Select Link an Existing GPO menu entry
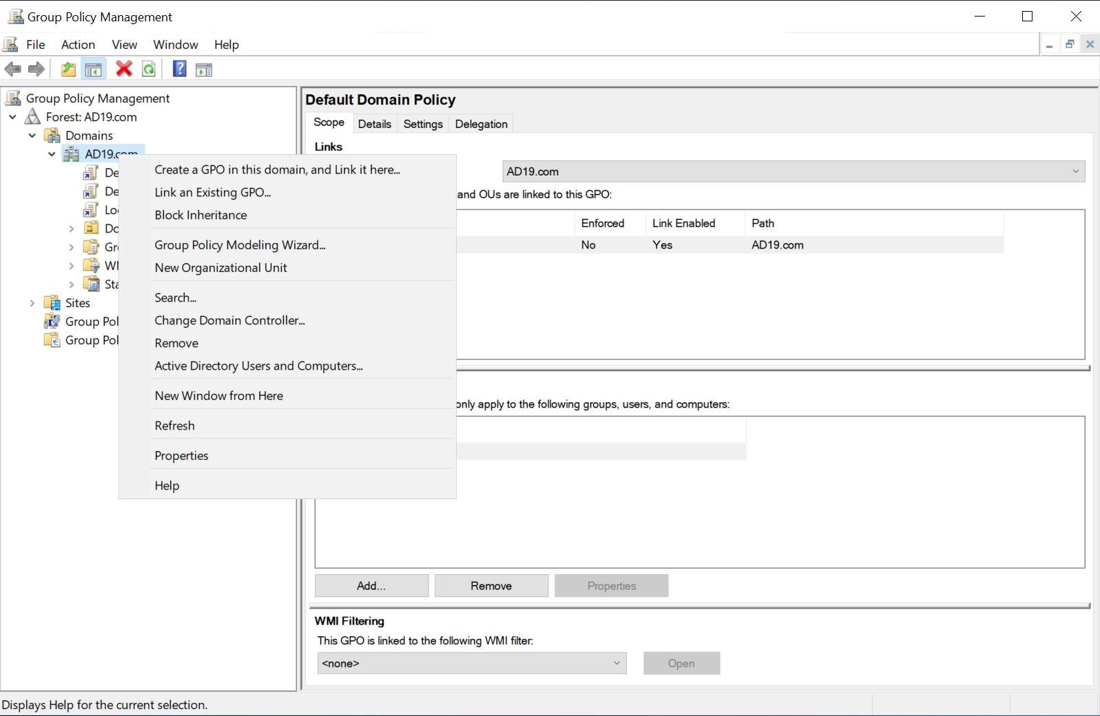The width and height of the screenshot is (1100, 716). [212, 192]
